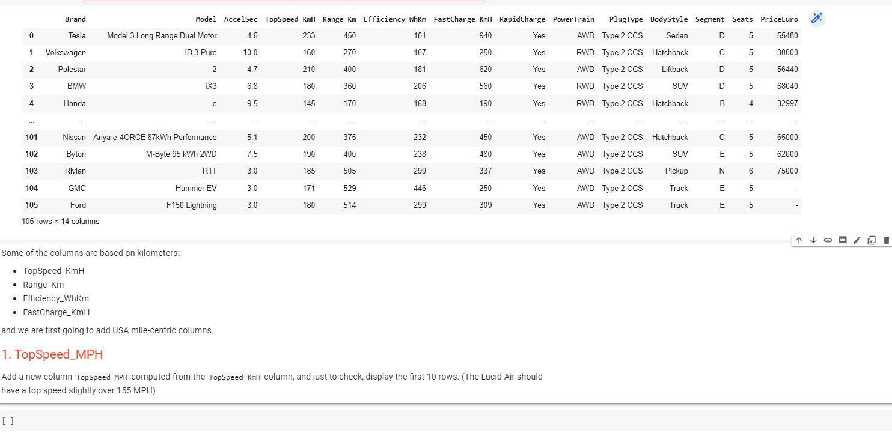Click BMW's price value 68040
The image size is (892, 439).
[787, 86]
